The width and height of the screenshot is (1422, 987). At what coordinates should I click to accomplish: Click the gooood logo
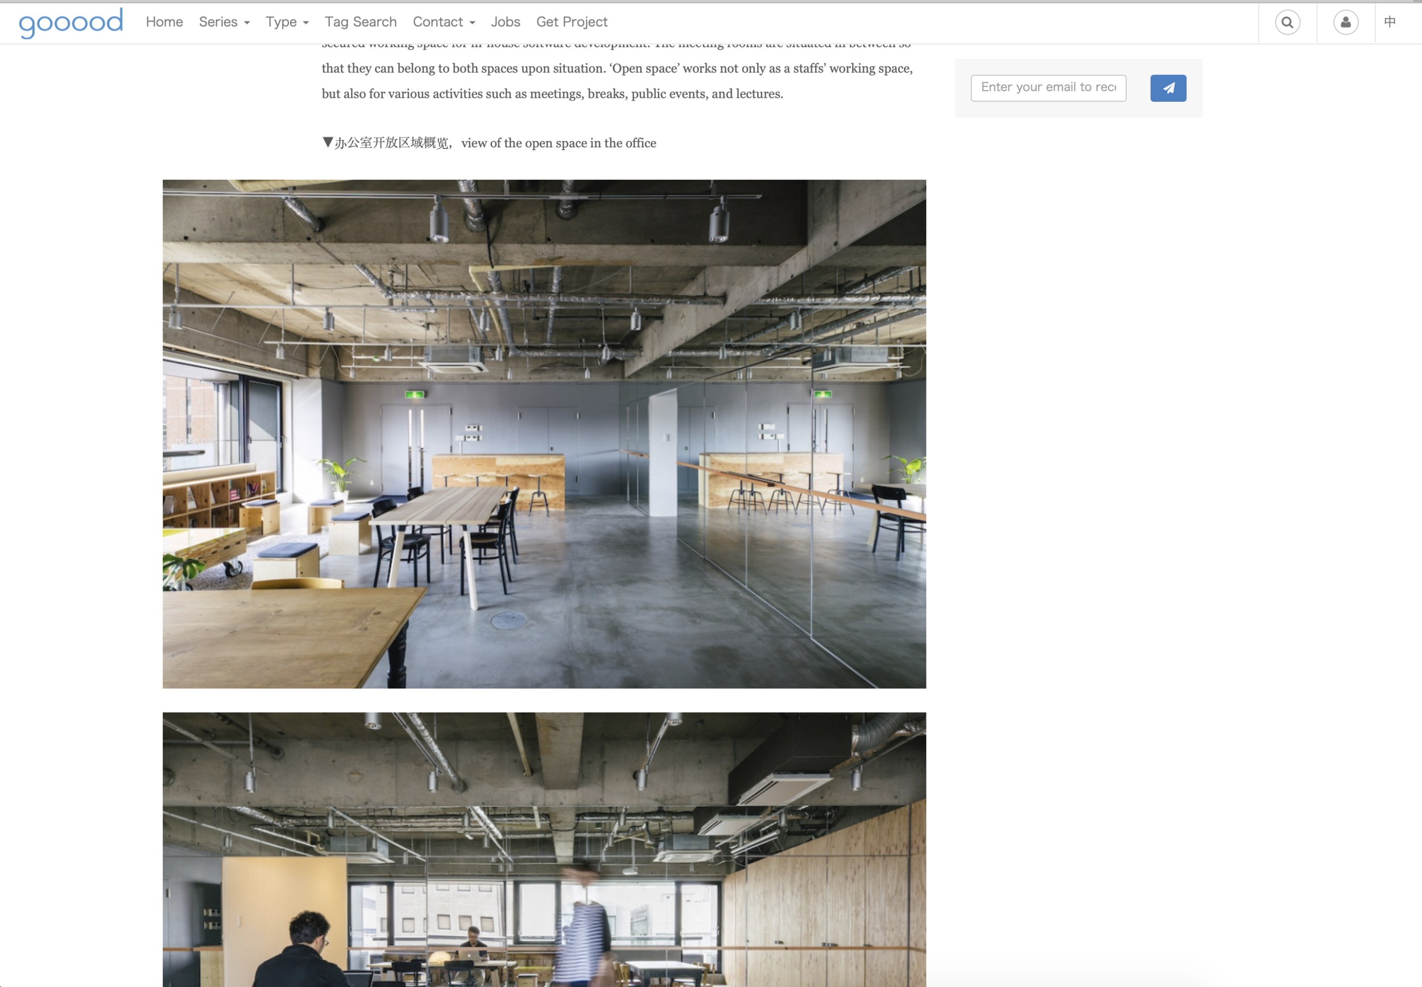point(71,22)
